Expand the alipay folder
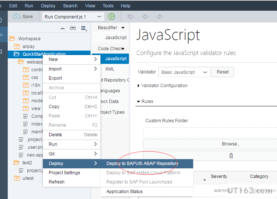 pyautogui.click(x=17, y=47)
